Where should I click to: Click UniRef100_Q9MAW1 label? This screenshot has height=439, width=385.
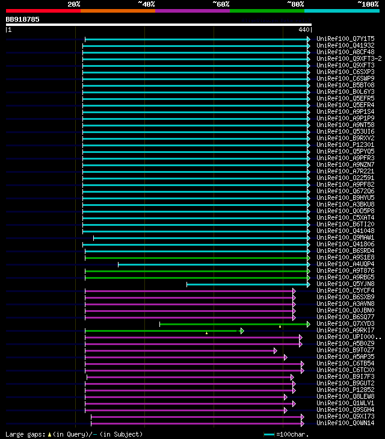tap(345, 237)
